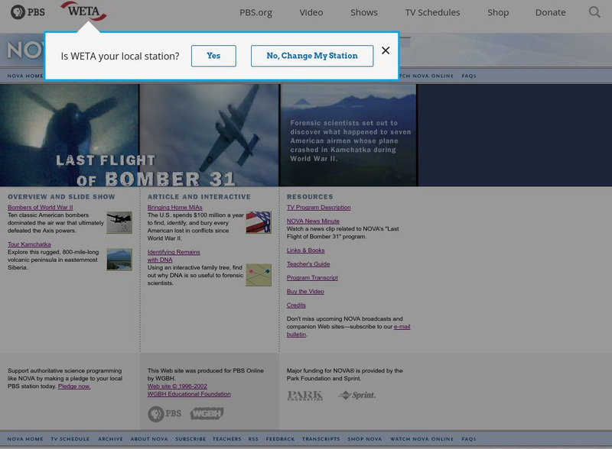Follow the Teacher's Guide link
Viewport: 612px width, 449px height.
[308, 264]
